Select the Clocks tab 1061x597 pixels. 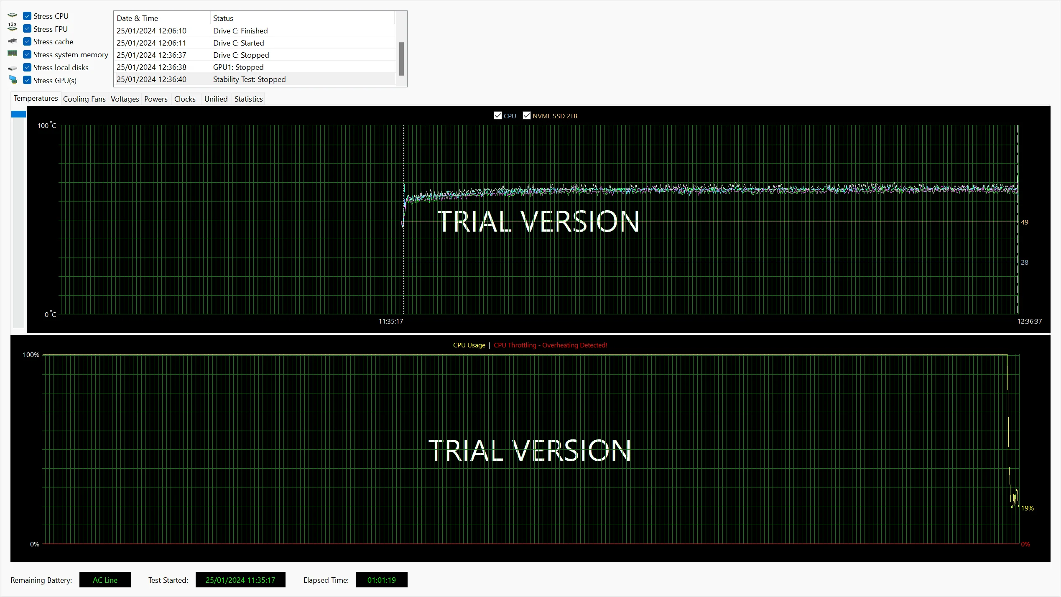[x=185, y=99]
